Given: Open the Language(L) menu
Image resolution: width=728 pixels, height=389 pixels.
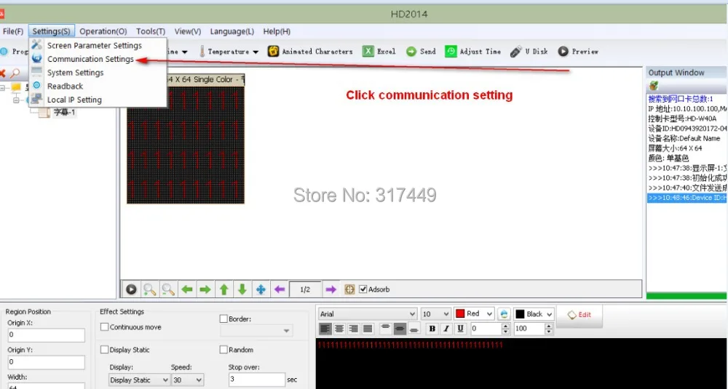Looking at the screenshot, I should click(x=232, y=31).
